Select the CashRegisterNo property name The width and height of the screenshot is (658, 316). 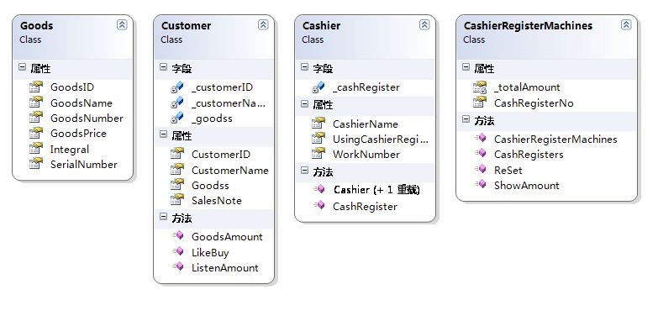(534, 103)
